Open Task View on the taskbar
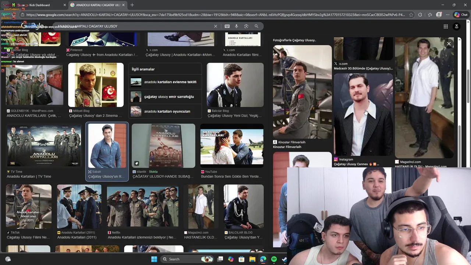Screen dimensions: 471x265 click(x=220, y=259)
